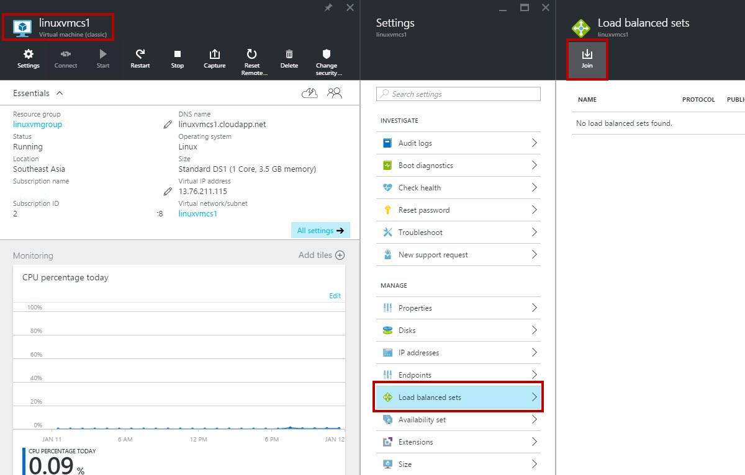Click Join in Load balanced sets
The width and height of the screenshot is (745, 475).
[587, 59]
